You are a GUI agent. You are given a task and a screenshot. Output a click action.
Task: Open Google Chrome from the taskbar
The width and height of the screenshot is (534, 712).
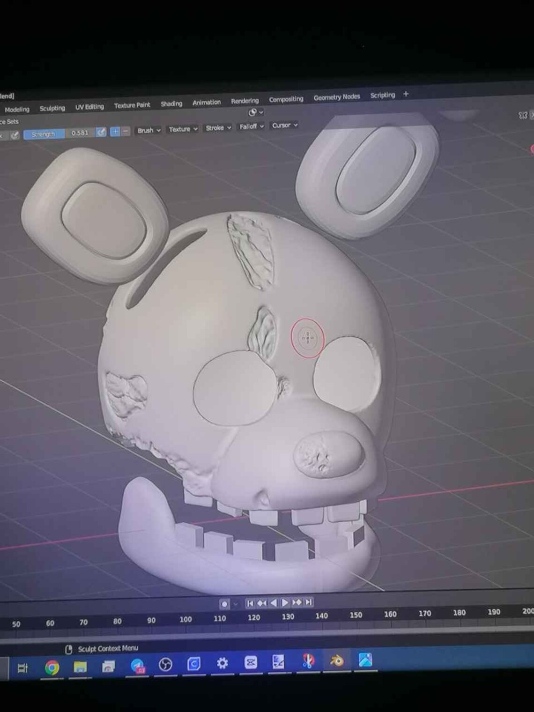[52, 667]
